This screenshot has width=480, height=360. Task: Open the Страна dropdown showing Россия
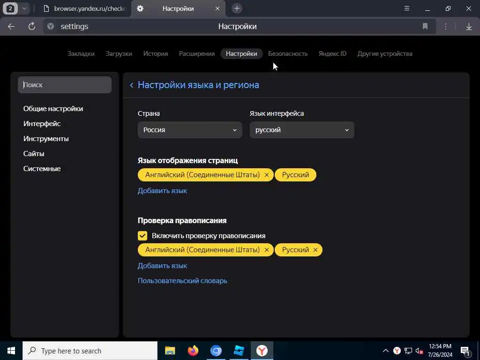coord(190,130)
